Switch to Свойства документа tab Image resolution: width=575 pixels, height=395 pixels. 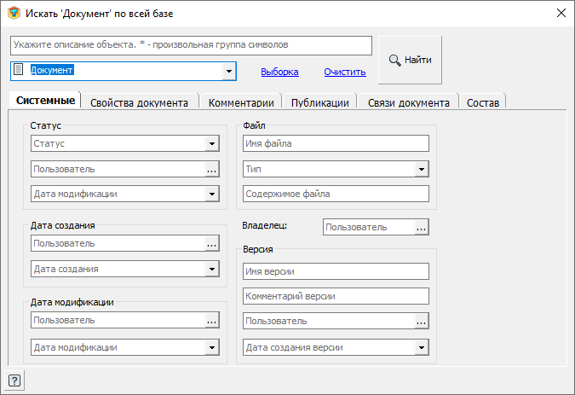click(139, 102)
